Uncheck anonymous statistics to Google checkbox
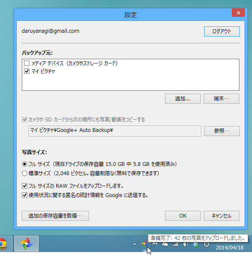The image size is (252, 260). click(24, 195)
